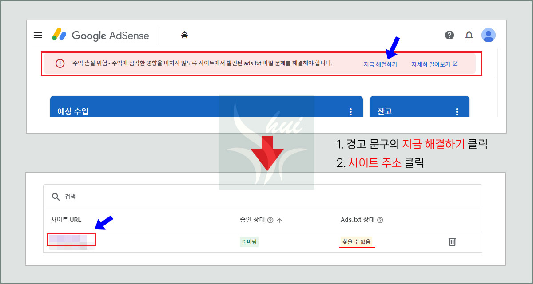Open the Help icon in the header
Screen dimensions: 533x284
[449, 35]
